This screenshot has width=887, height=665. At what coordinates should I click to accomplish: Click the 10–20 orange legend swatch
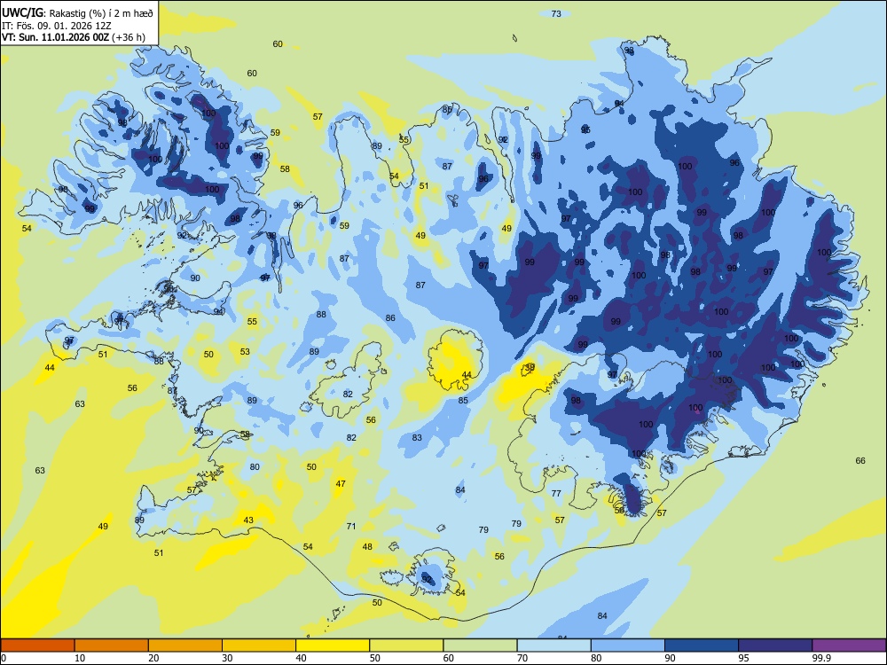[x=112, y=645]
